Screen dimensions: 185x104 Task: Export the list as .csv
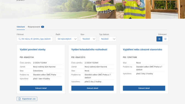(27, 99)
